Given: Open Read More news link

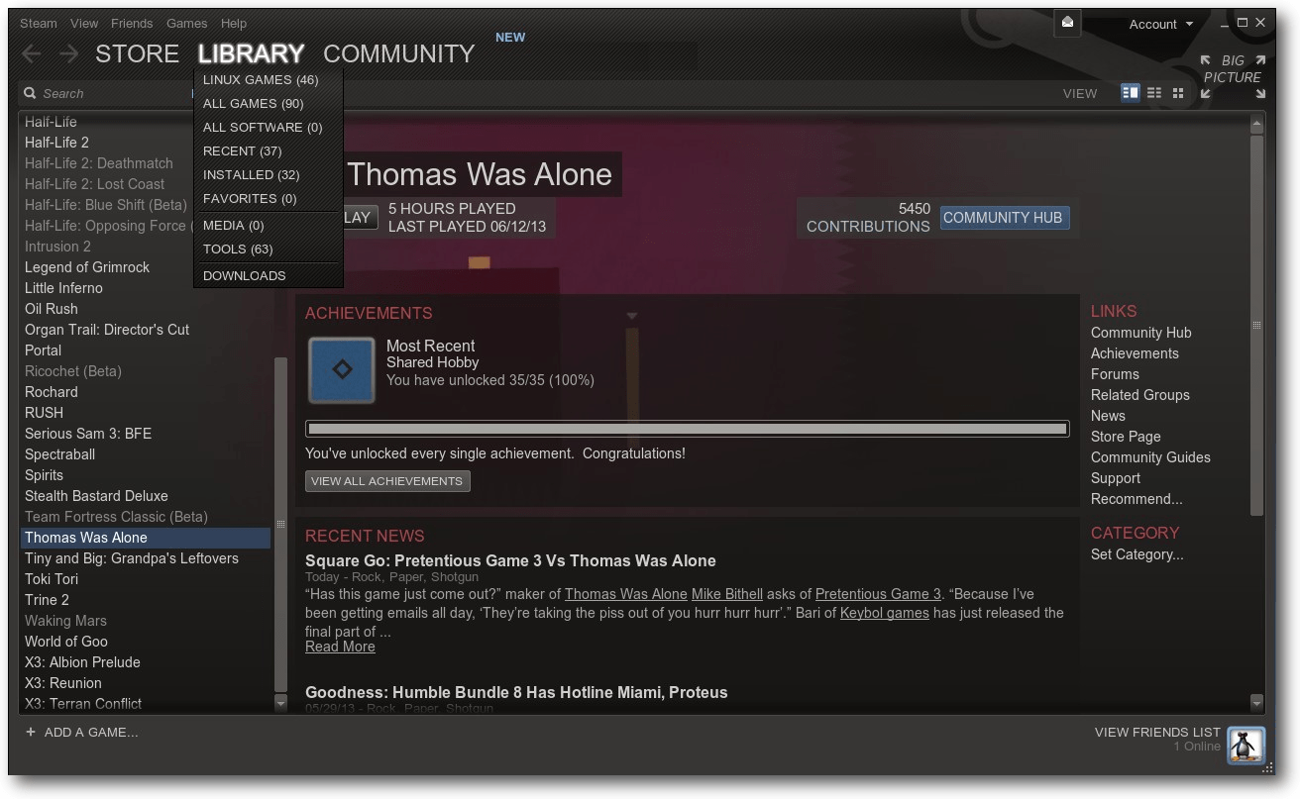Looking at the screenshot, I should click(340, 647).
